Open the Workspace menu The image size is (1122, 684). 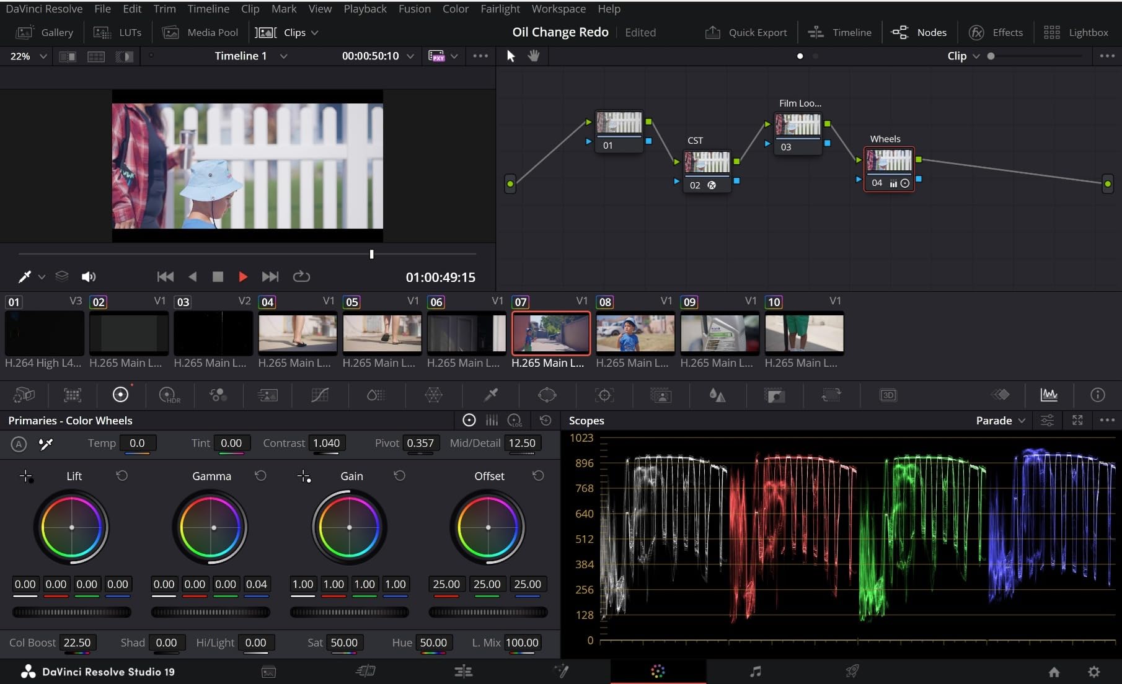pos(559,9)
